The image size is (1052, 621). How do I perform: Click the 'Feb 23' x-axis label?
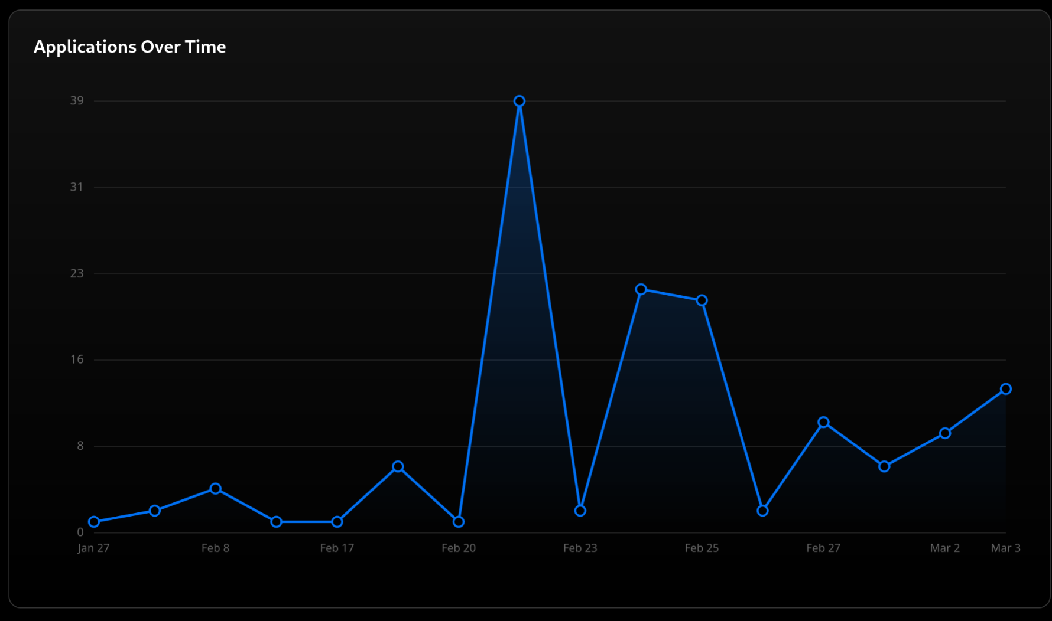[580, 548]
